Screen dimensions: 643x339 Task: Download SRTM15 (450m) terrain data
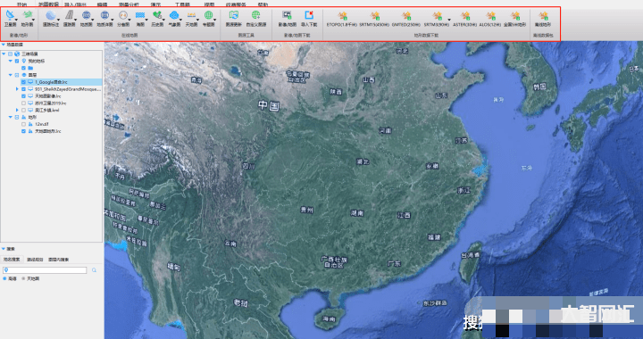pyautogui.click(x=374, y=19)
